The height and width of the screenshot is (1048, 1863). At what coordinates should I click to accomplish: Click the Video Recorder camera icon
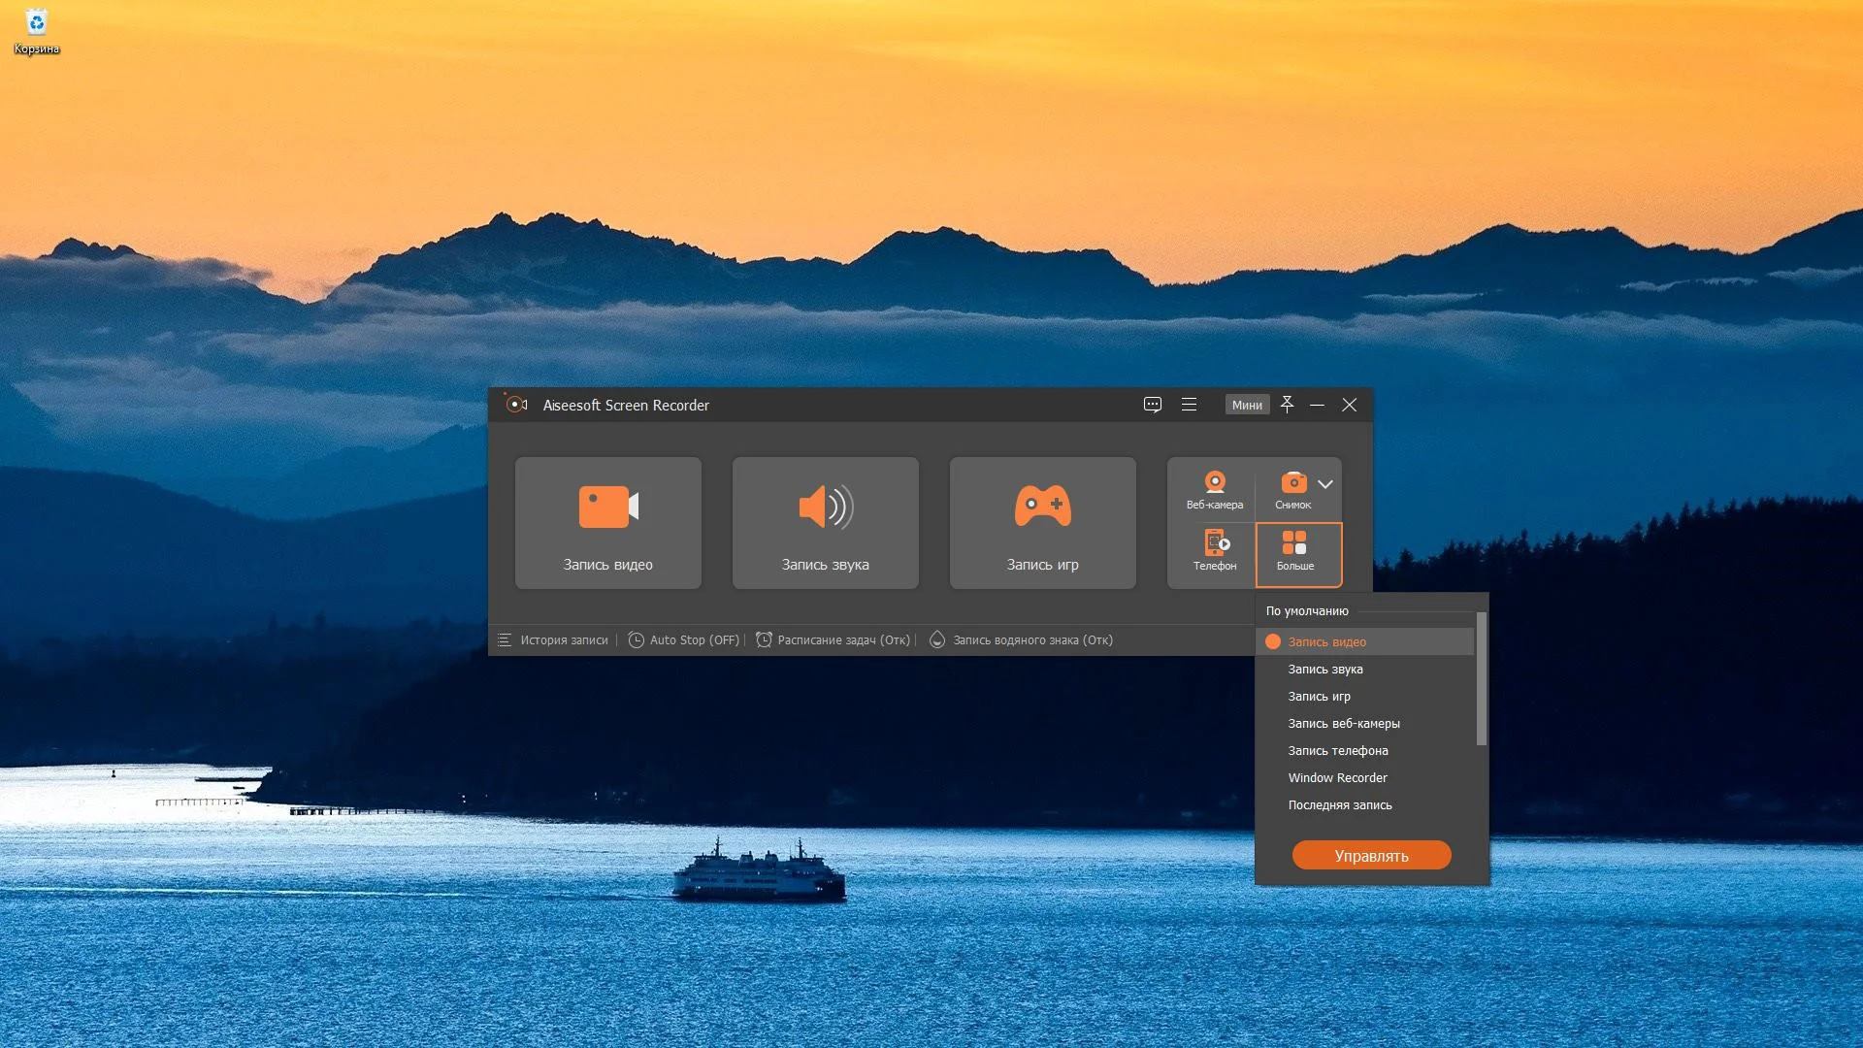pos(608,507)
